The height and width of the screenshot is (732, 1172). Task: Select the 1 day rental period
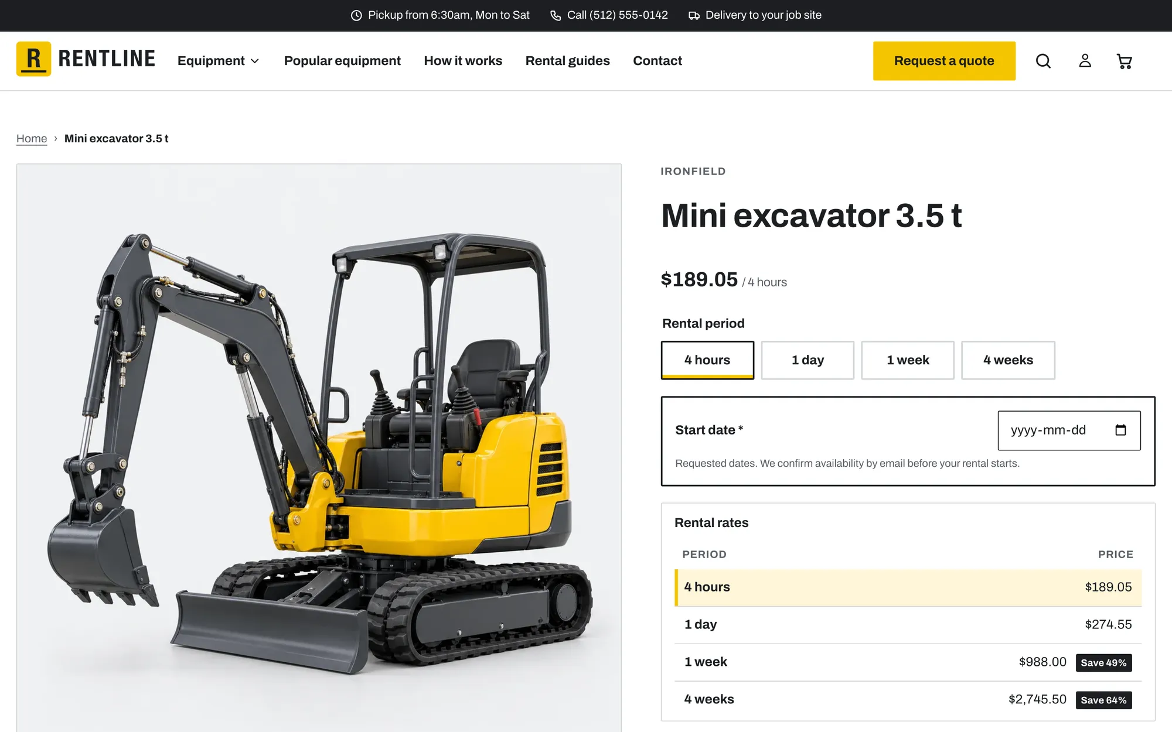pos(808,360)
